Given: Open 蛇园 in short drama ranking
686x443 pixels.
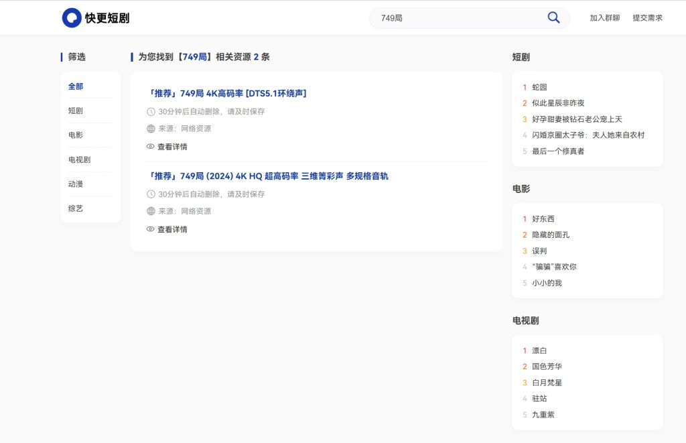Looking at the screenshot, I should pos(539,87).
